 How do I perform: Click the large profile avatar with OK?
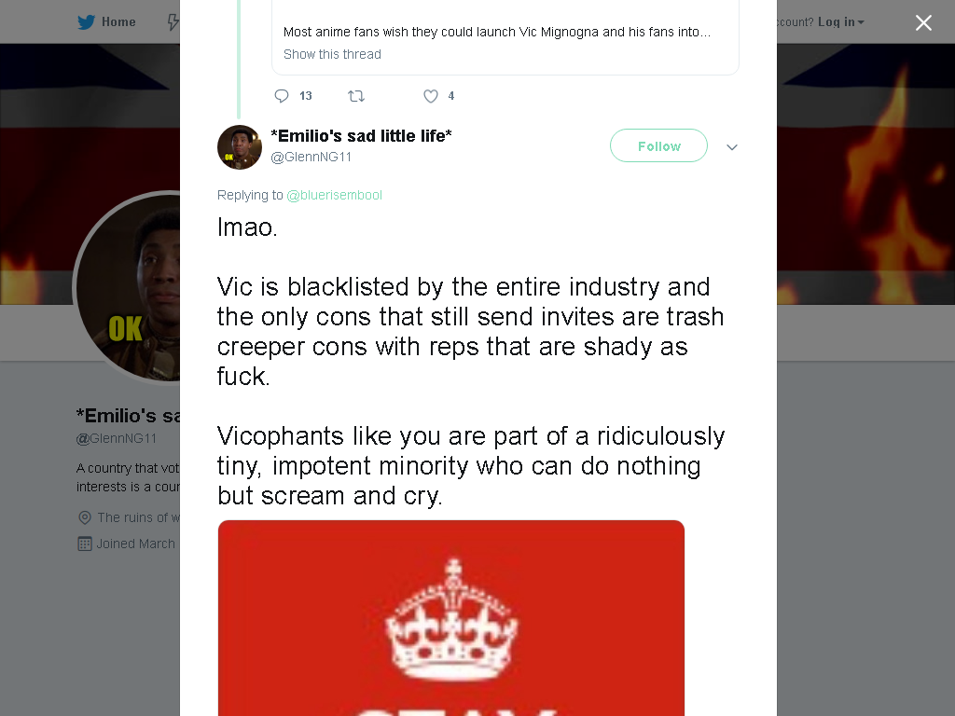click(127, 287)
